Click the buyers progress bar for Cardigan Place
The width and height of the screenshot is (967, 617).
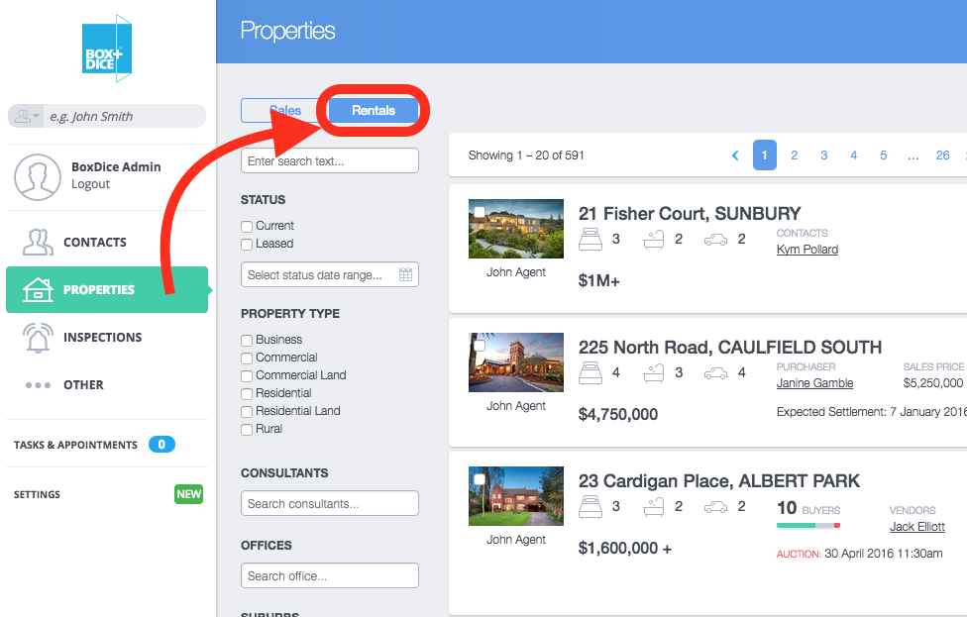point(808,526)
